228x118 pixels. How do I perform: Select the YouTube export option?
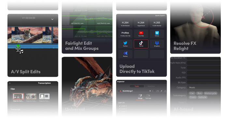point(141,34)
